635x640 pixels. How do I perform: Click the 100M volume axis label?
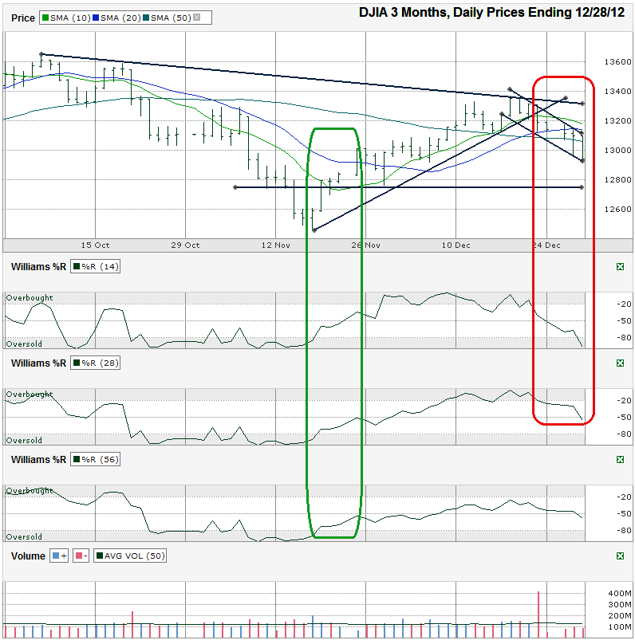point(620,627)
